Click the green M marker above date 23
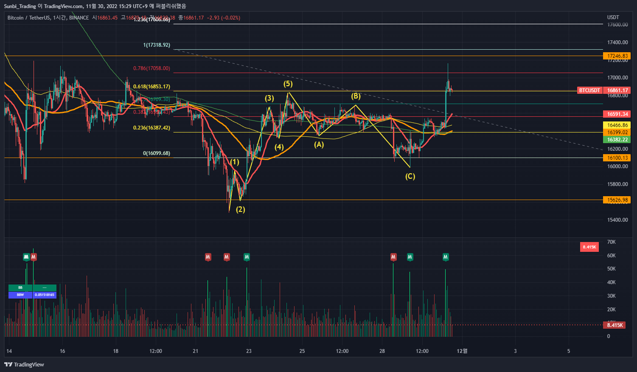 (x=247, y=257)
